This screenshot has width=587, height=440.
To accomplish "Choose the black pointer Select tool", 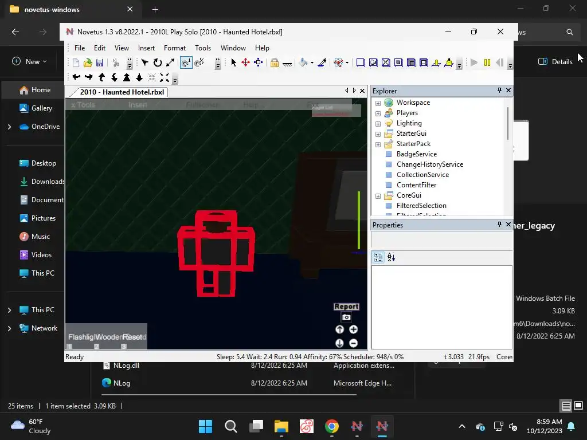I will [234, 62].
